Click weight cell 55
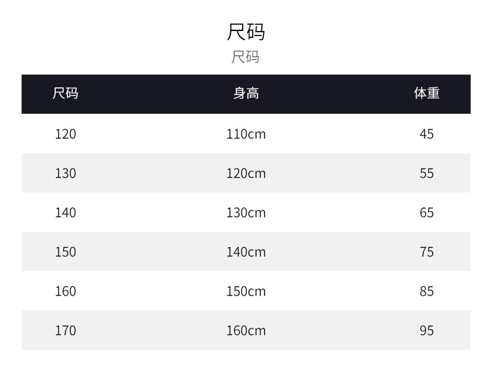 pos(427,173)
